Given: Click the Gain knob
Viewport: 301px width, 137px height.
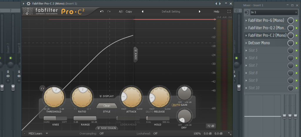Looking at the screenshot, I should point(185,93).
